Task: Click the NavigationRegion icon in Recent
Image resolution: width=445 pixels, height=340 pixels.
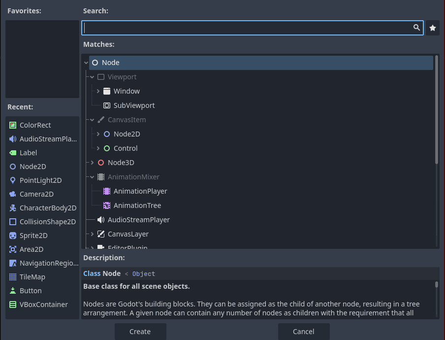Action: 13,263
